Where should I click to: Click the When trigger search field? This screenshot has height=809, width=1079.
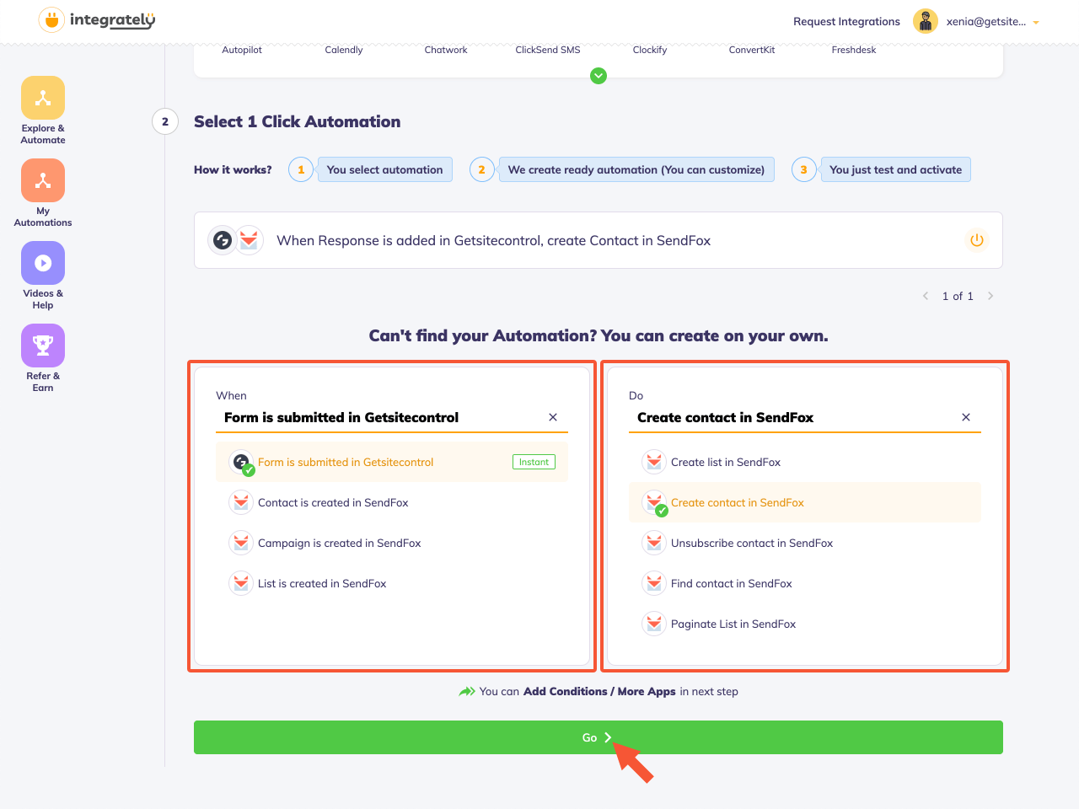379,417
